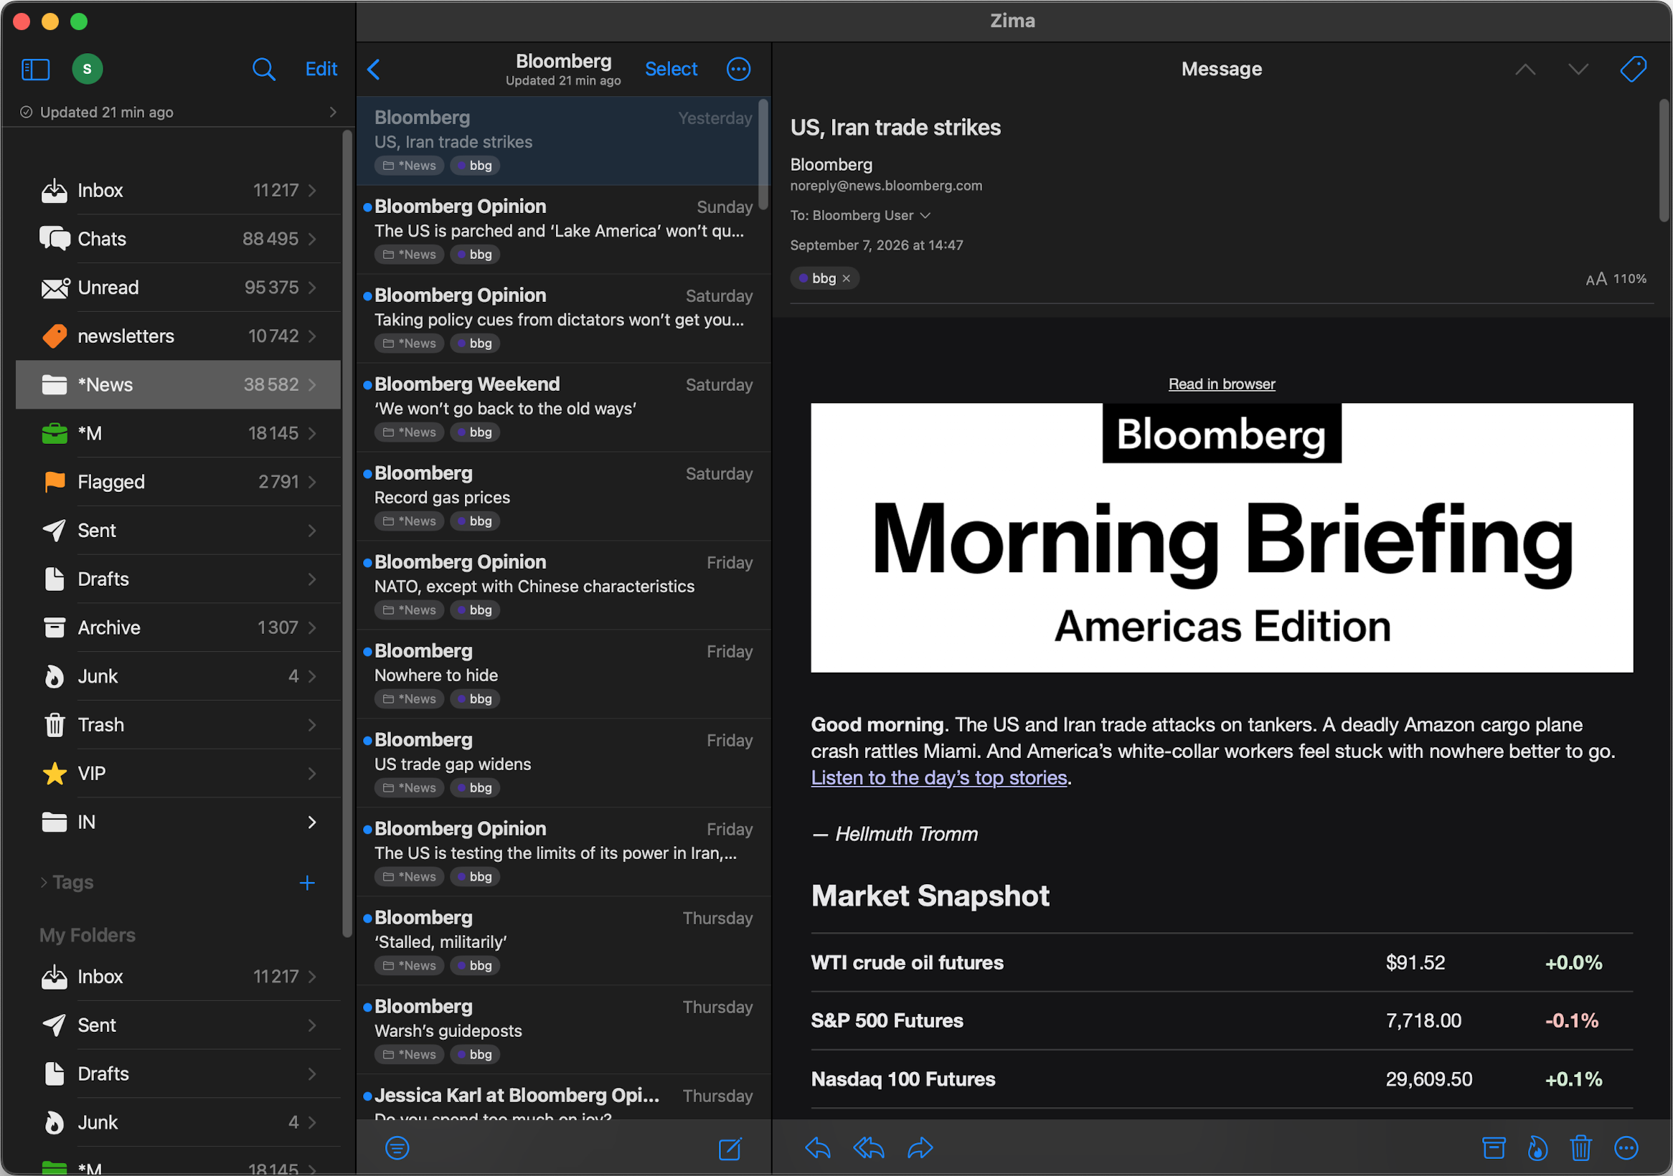Archive the message with the box icon
This screenshot has width=1673, height=1176.
(x=1494, y=1148)
